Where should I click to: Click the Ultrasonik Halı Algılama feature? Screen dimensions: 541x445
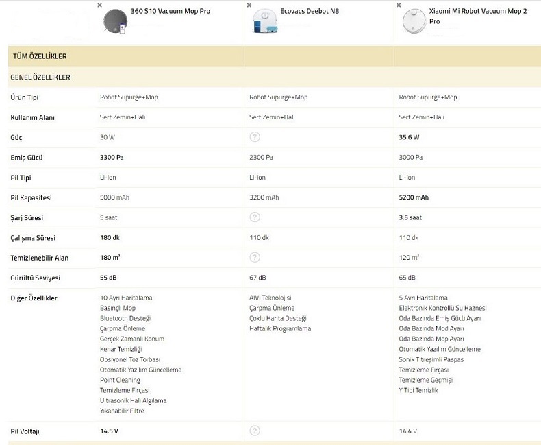(x=133, y=400)
